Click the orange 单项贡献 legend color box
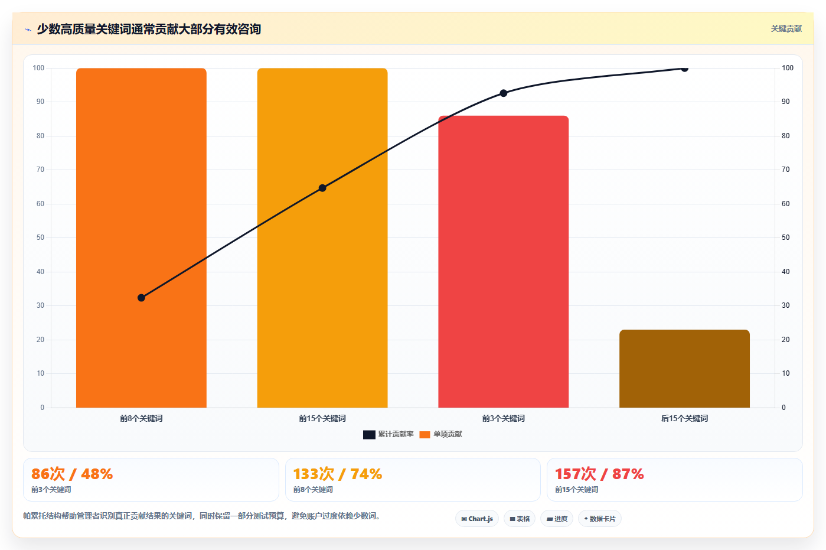The width and height of the screenshot is (826, 550). pos(425,435)
